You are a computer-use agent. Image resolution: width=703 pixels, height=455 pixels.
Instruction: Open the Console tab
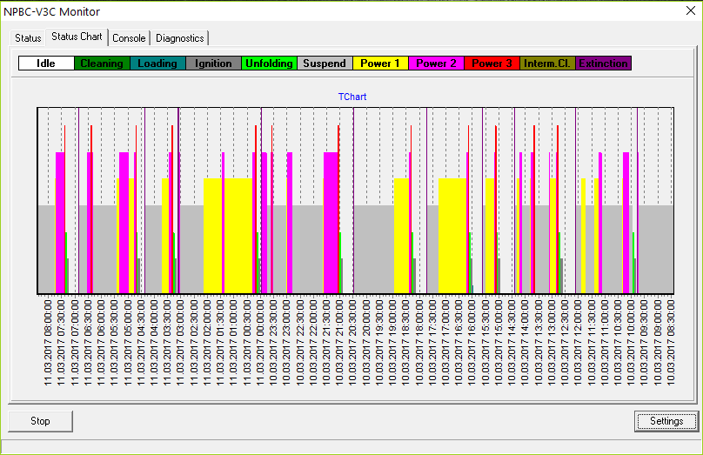(129, 38)
